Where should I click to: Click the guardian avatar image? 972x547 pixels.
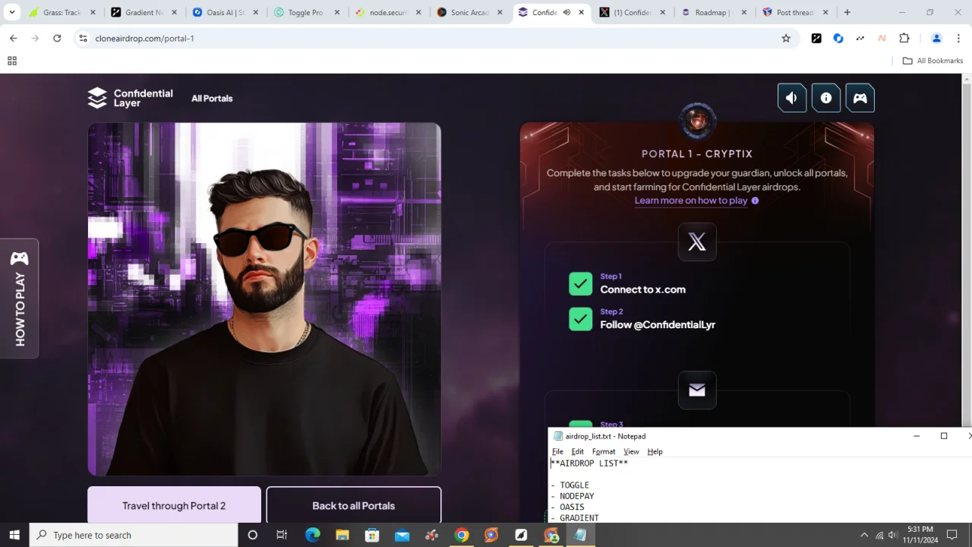pyautogui.click(x=264, y=299)
